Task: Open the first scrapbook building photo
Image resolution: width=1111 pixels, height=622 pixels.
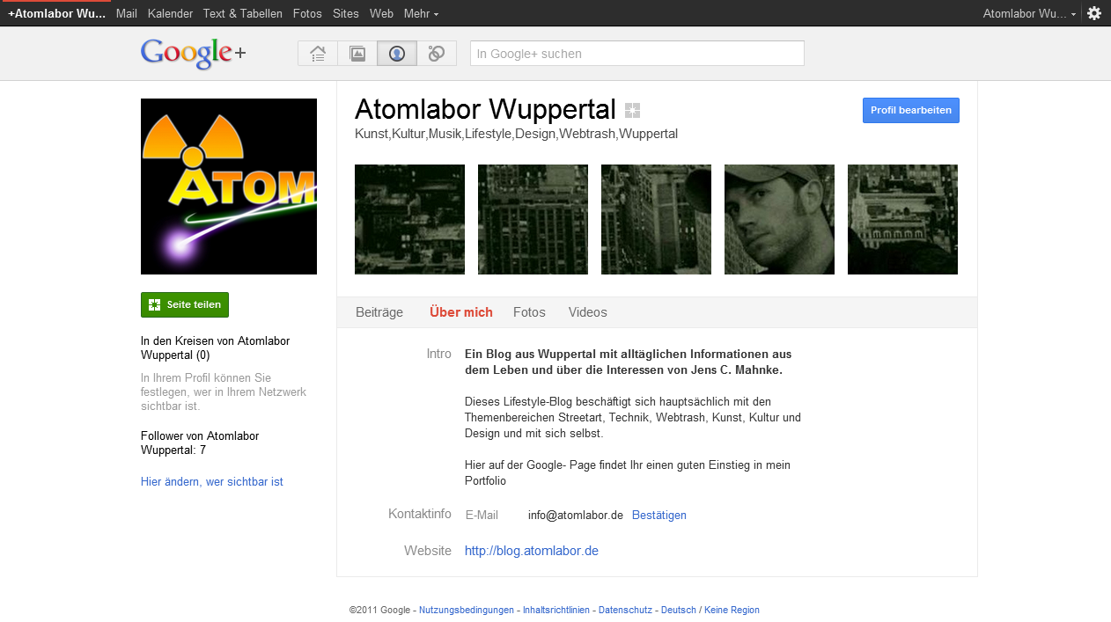Action: 409,219
